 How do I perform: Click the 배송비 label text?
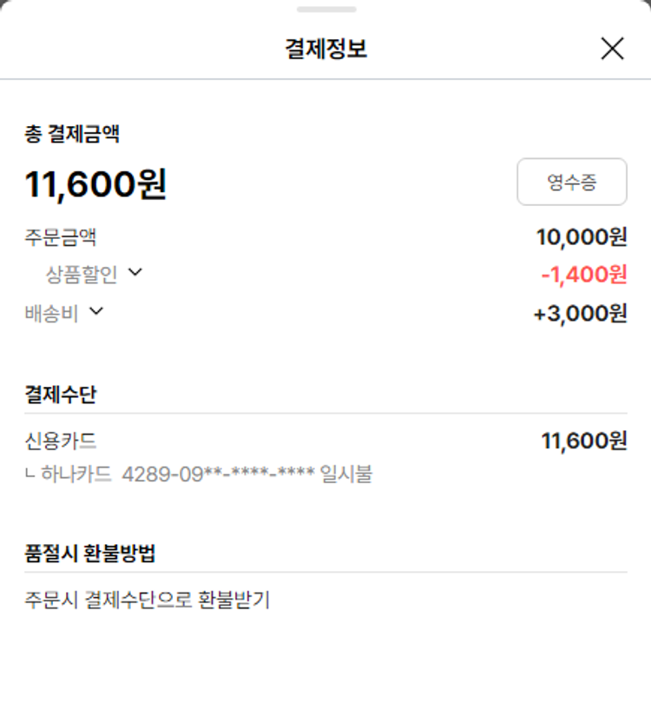(x=51, y=313)
